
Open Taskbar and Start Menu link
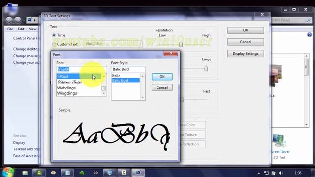[x=26, y=149]
